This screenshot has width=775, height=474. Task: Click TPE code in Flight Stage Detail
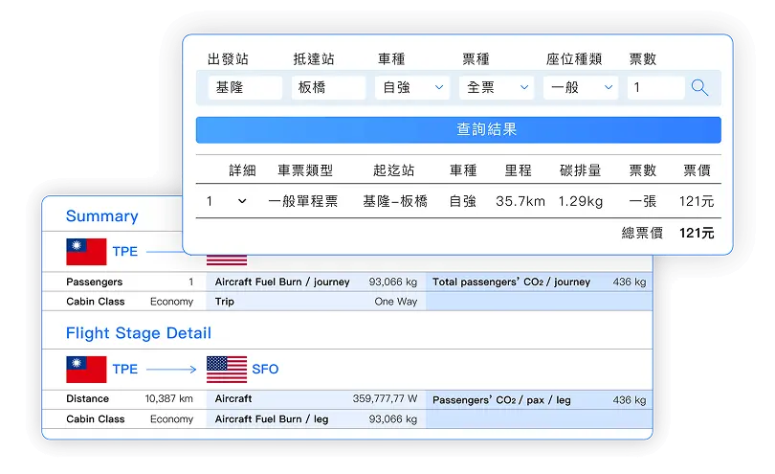pyautogui.click(x=124, y=369)
